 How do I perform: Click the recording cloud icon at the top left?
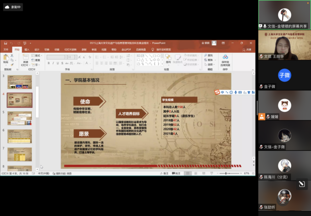pyautogui.click(x=7, y=7)
